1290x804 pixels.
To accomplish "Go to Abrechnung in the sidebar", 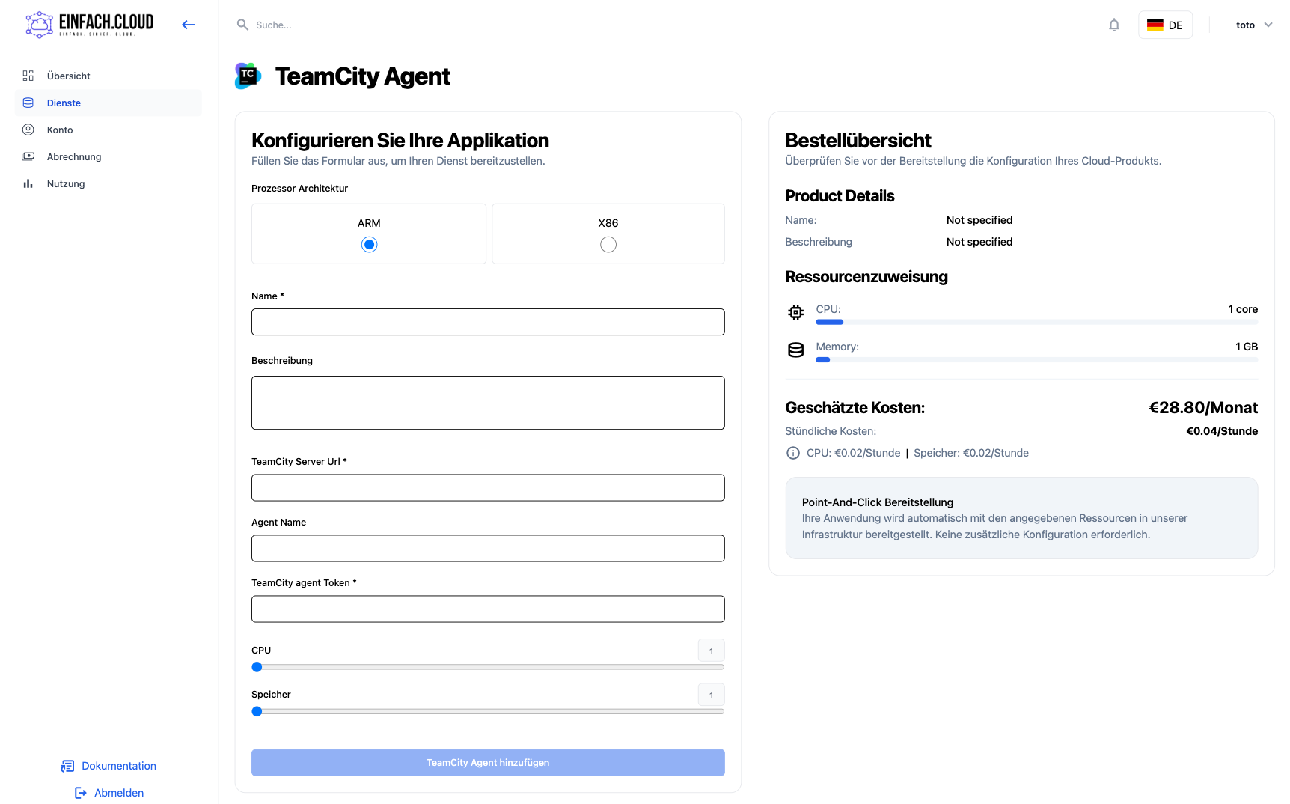I will click(x=73, y=156).
